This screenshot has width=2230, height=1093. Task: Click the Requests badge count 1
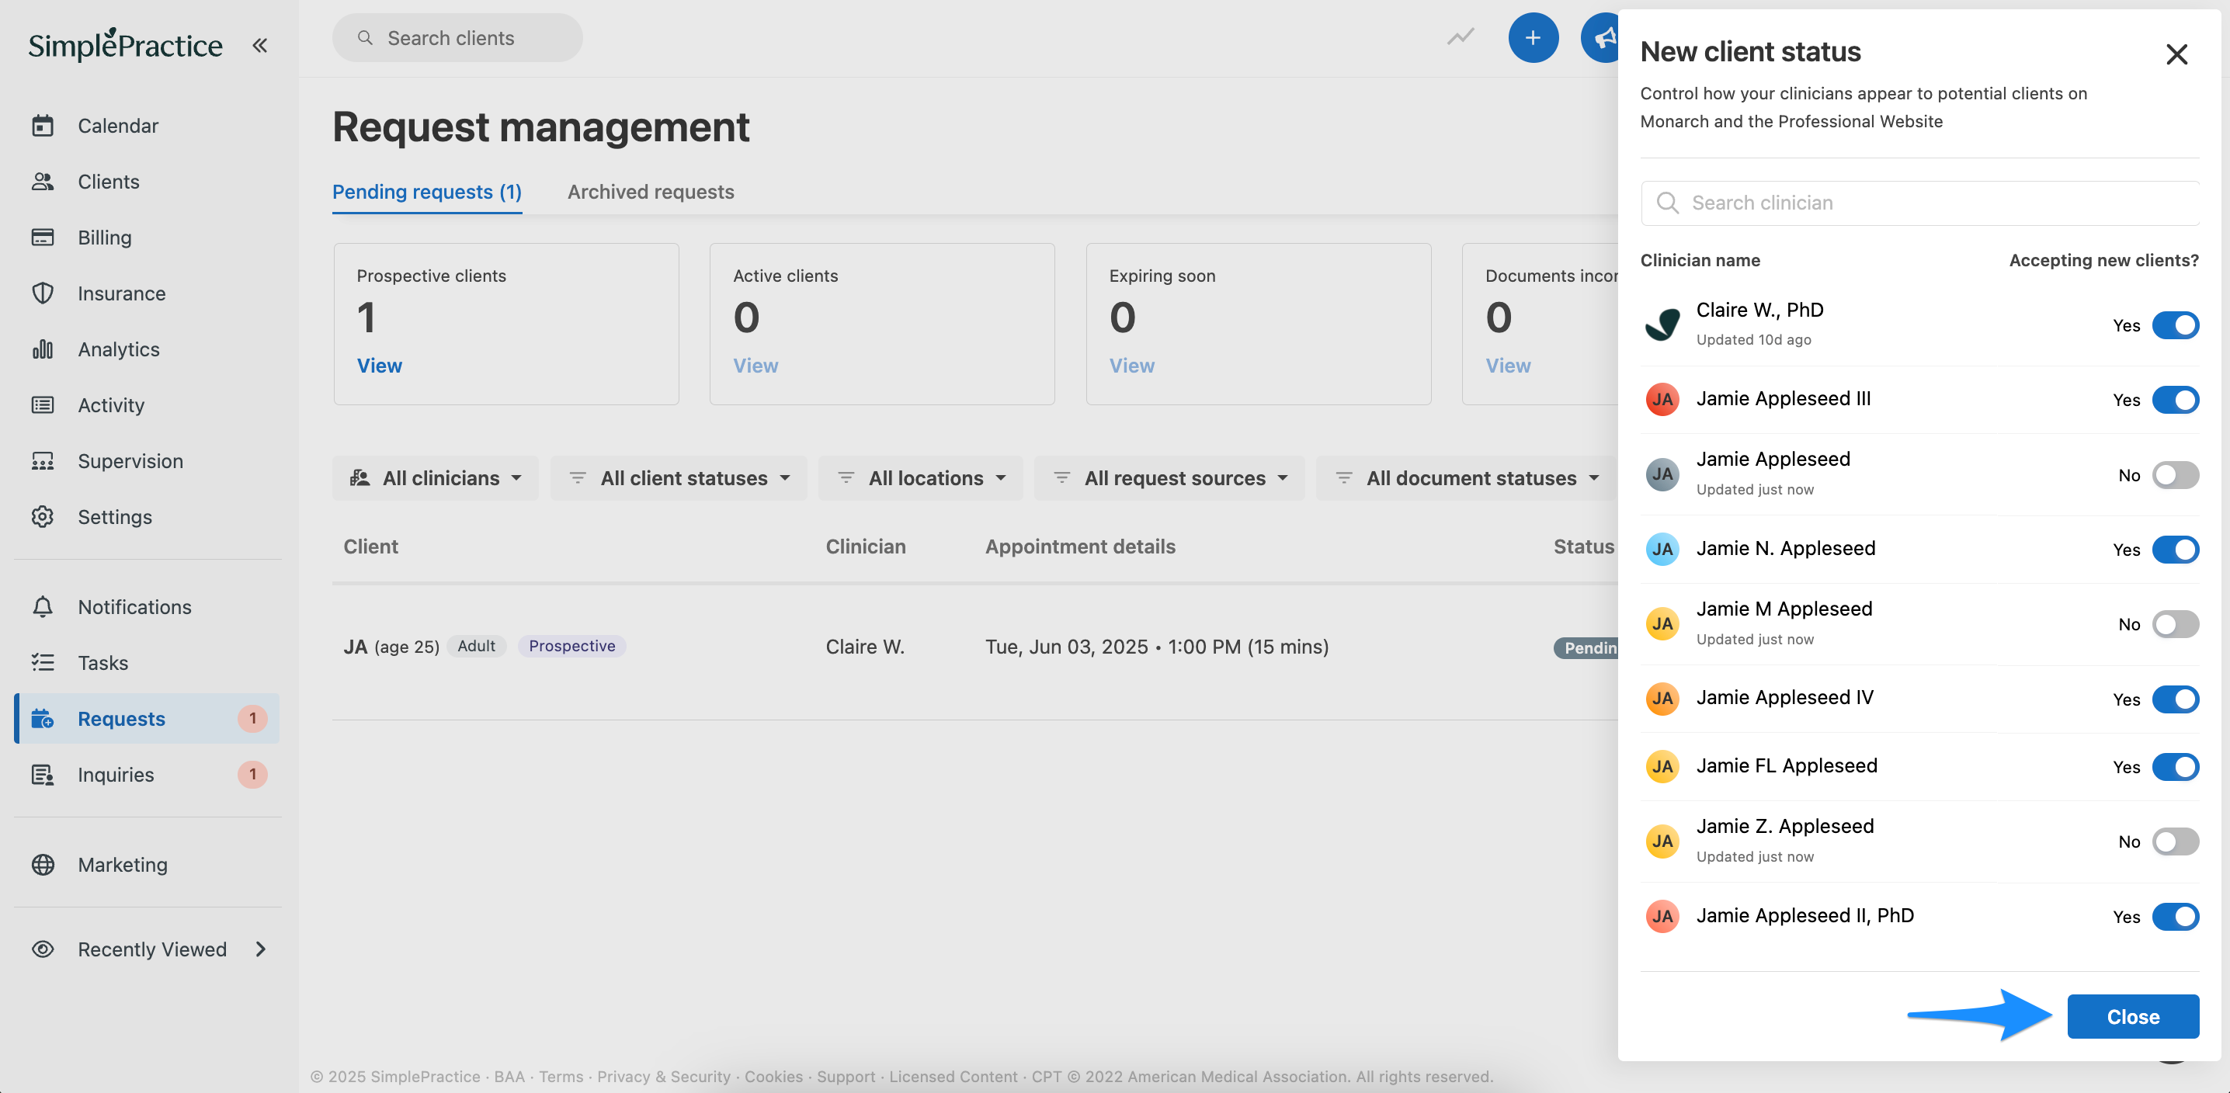[253, 718]
